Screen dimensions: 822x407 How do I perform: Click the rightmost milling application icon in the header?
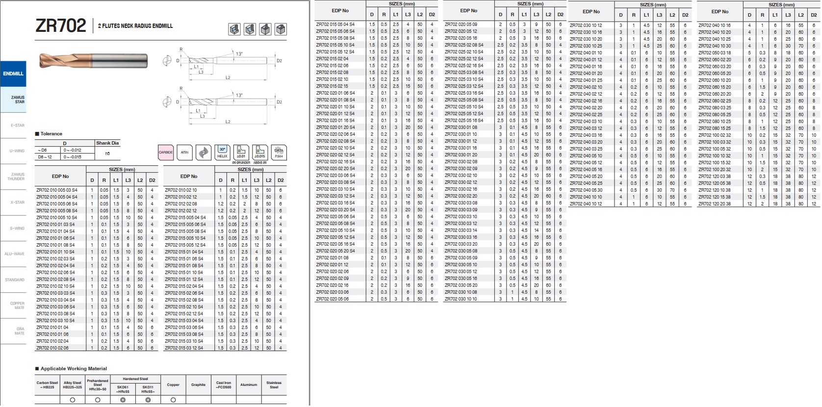click(281, 29)
